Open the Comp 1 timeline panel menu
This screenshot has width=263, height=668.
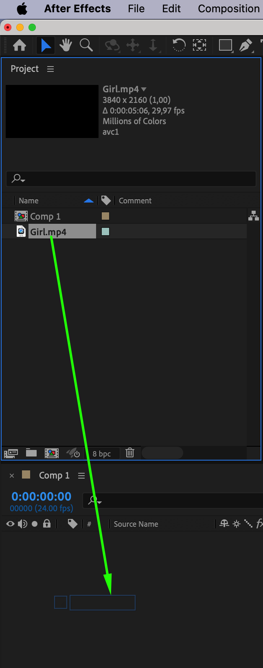(x=81, y=476)
